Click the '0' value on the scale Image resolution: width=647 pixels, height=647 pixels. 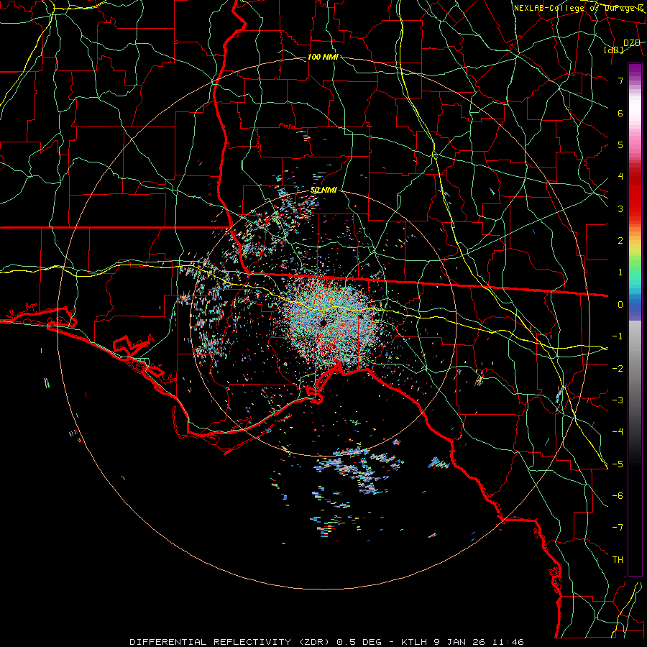pyautogui.click(x=620, y=305)
